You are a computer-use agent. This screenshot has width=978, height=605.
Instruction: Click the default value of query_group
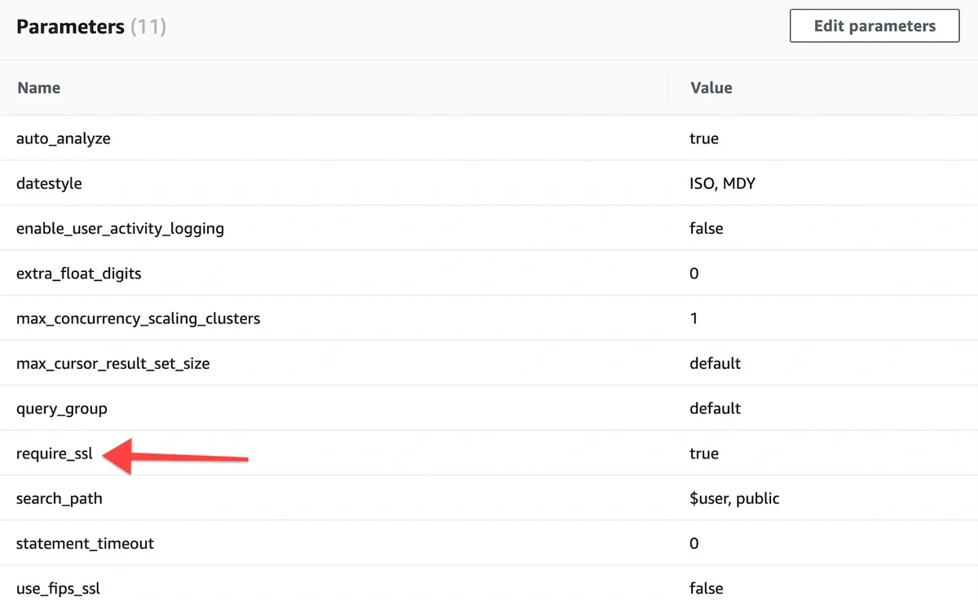(x=715, y=408)
